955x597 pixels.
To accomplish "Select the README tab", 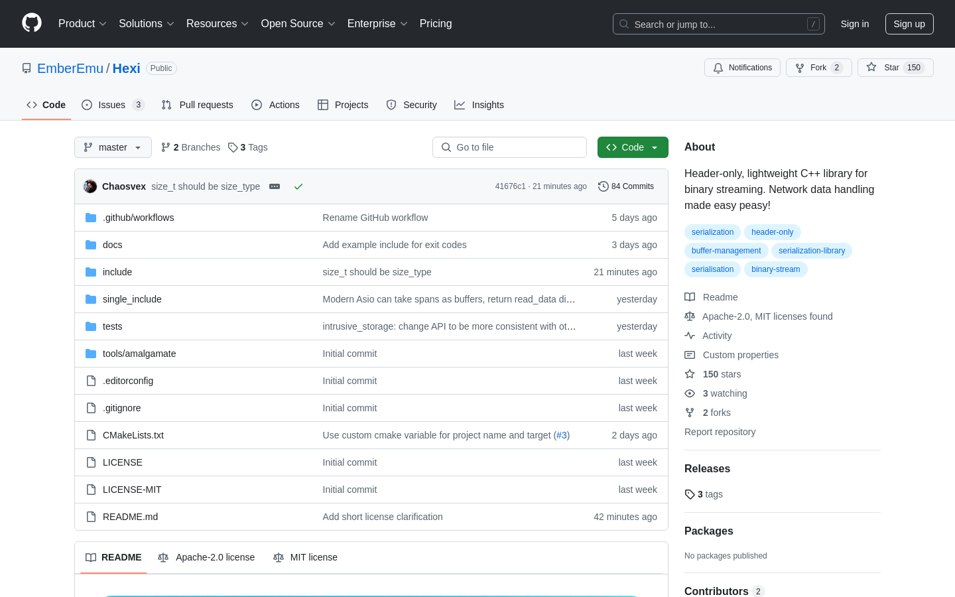I will coord(113,557).
